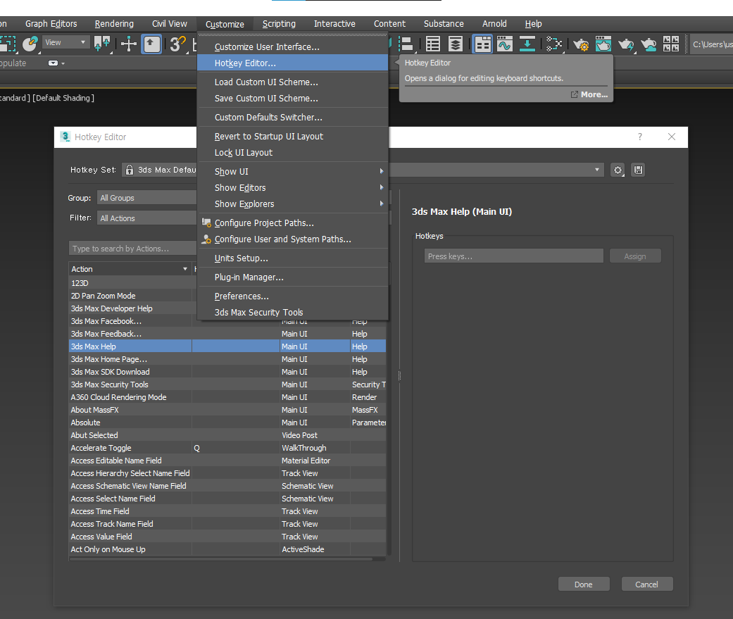Expand the Show UI submenu
The image size is (733, 619).
(x=293, y=172)
